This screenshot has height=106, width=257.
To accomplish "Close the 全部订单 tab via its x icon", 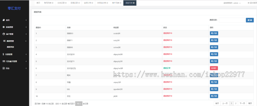I will tap(92, 3).
